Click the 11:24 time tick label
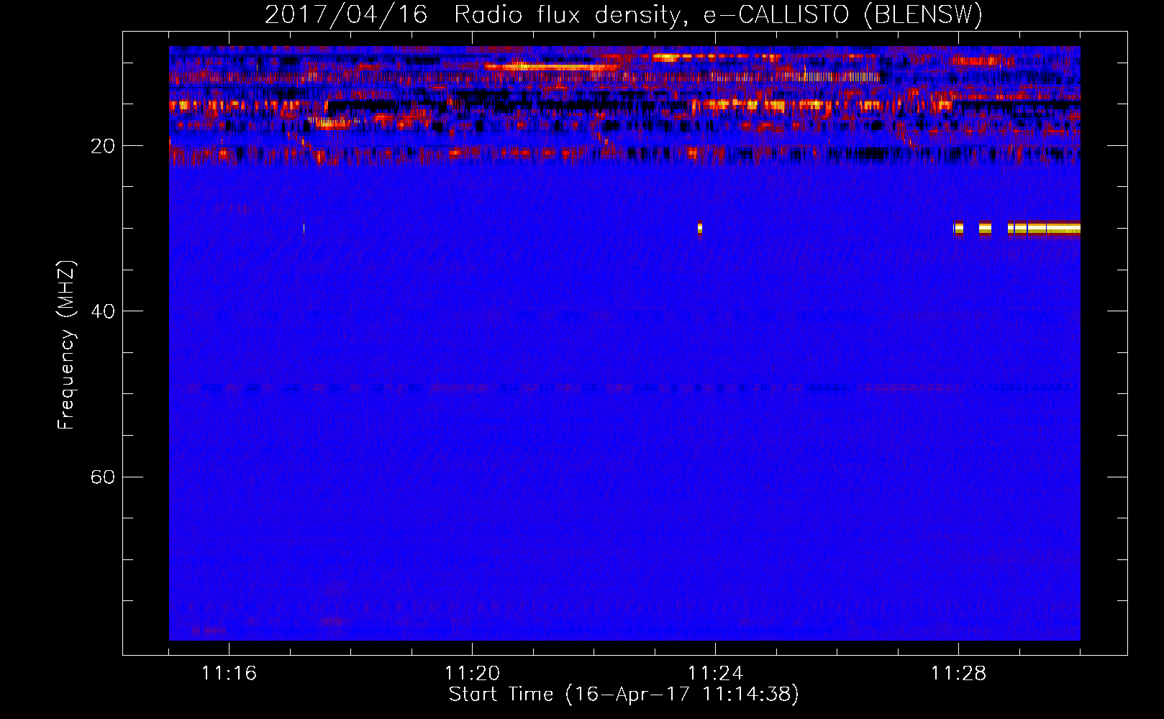Screen dimensions: 1164x719 [x=715, y=673]
